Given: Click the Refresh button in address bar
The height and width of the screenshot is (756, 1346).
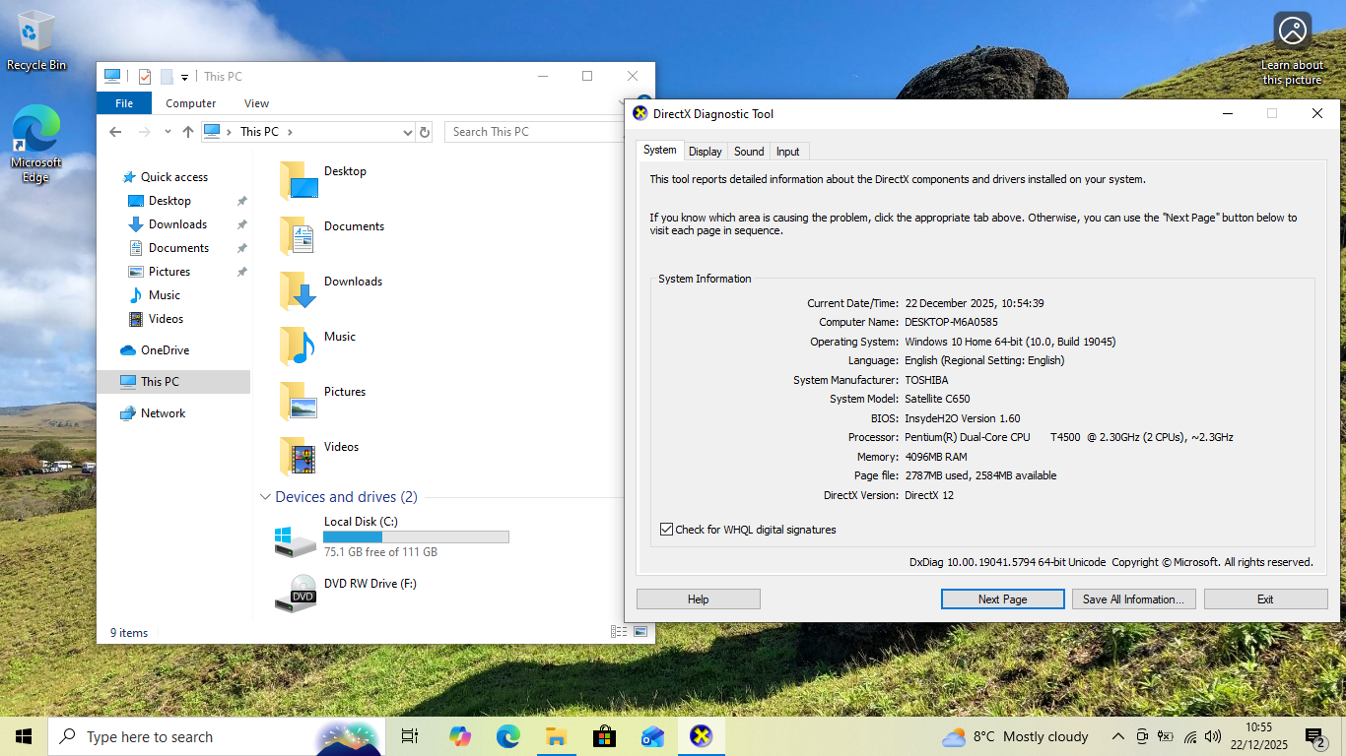Looking at the screenshot, I should (425, 132).
